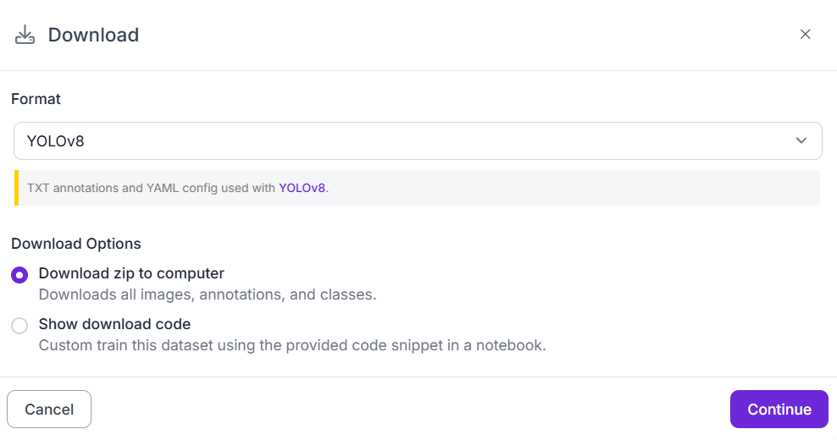Click the chevron arrow in Format selector

click(801, 140)
